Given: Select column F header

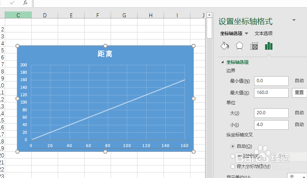Looking at the screenshot, I should click(x=97, y=15).
